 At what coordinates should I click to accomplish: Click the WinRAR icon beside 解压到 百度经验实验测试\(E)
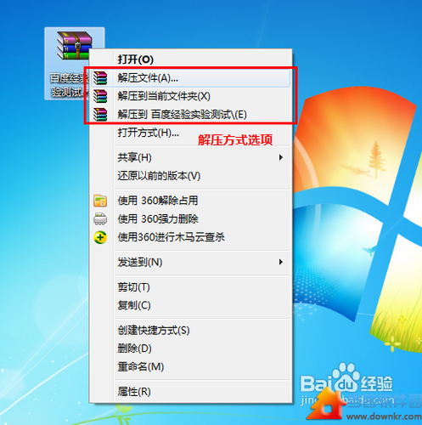pyautogui.click(x=100, y=115)
